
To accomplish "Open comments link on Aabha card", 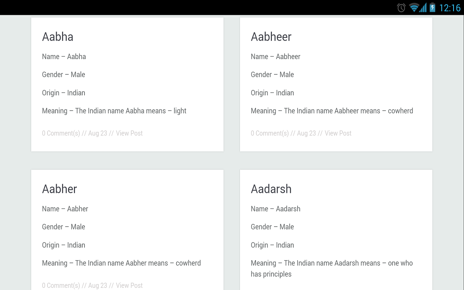I will click(61, 133).
